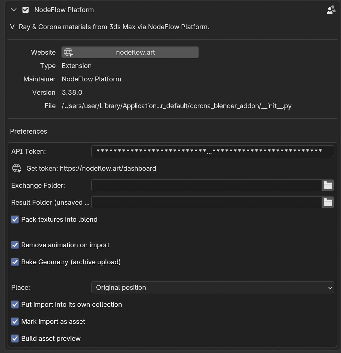Click the version value 3.38.0
341x353 pixels.
click(x=72, y=93)
